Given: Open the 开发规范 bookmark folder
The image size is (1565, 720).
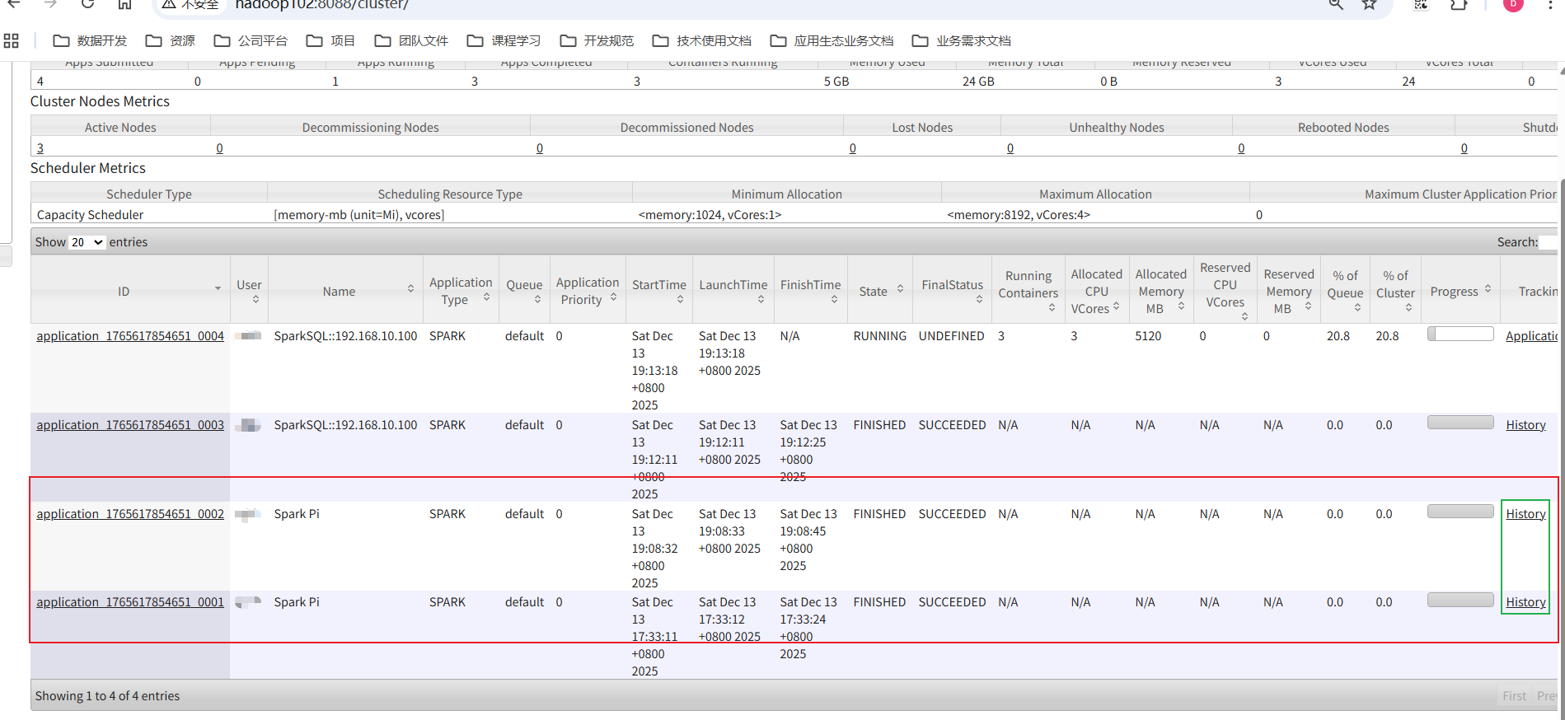Looking at the screenshot, I should 597,40.
